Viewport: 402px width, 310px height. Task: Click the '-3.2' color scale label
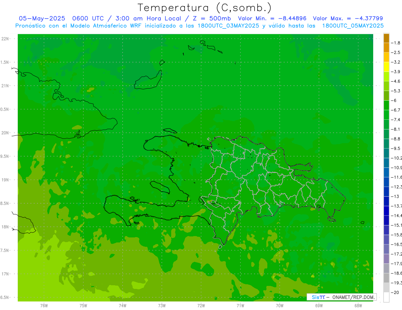tap(396, 62)
